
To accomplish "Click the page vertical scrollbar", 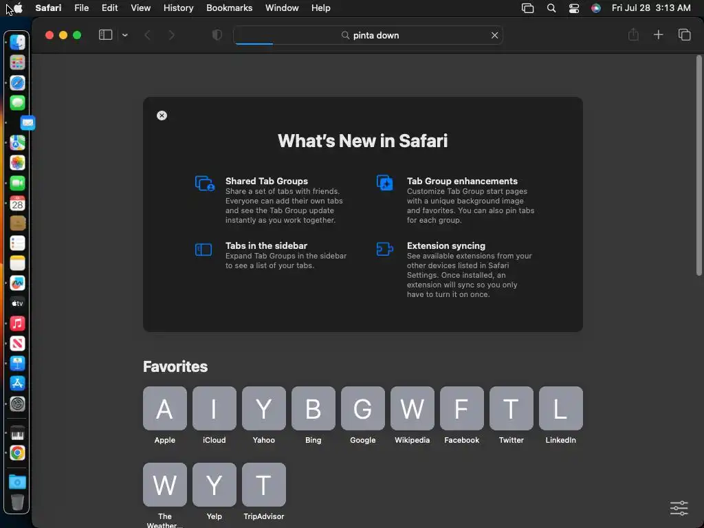I will [698, 165].
